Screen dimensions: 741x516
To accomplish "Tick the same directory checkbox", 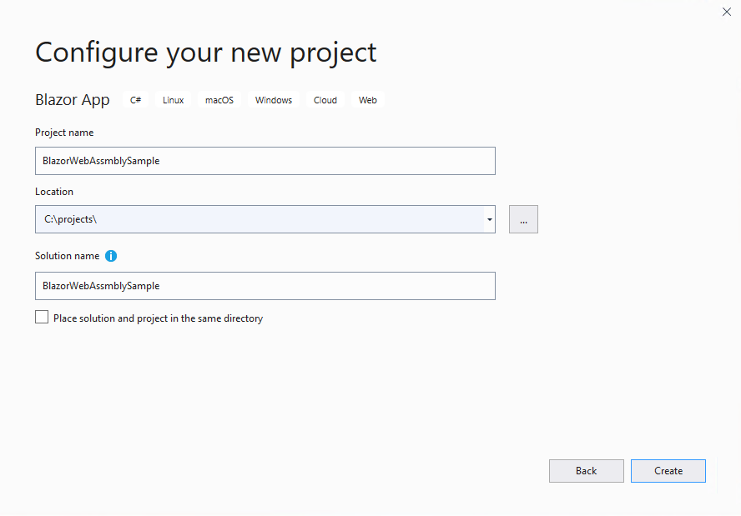I will click(x=42, y=318).
